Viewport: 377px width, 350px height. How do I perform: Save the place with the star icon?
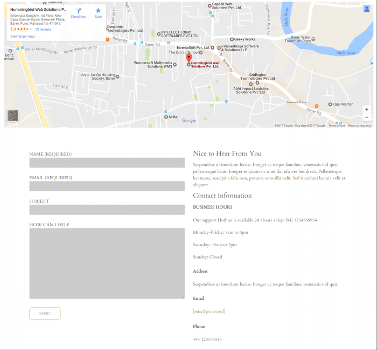click(x=98, y=11)
